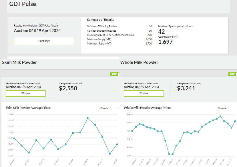
Task: Click the GDT Pulse page heading
Action: click(23, 4)
